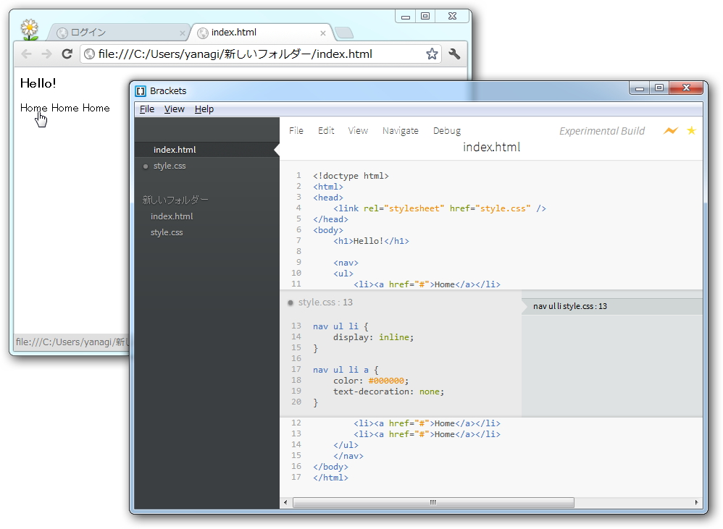Screen dimensions: 723x529
Task: Select the index.html tab in Chrome
Action: [x=261, y=33]
